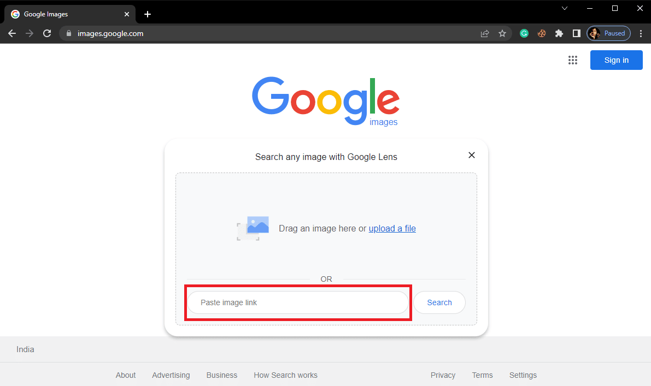Click the Paste image link field
651x386 pixels.
(298, 302)
